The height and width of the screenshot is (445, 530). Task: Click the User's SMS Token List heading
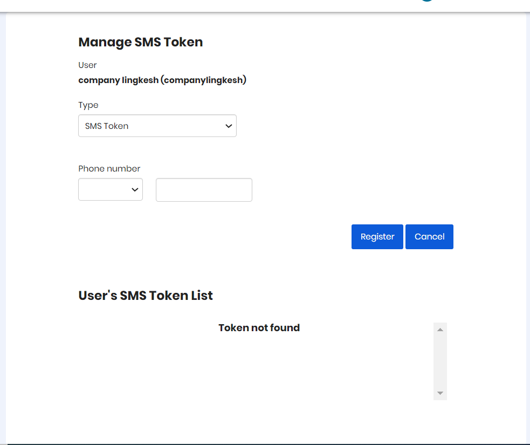pos(146,296)
